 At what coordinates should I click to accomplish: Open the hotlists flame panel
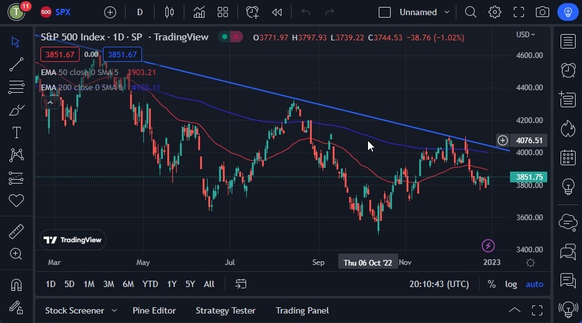[568, 129]
